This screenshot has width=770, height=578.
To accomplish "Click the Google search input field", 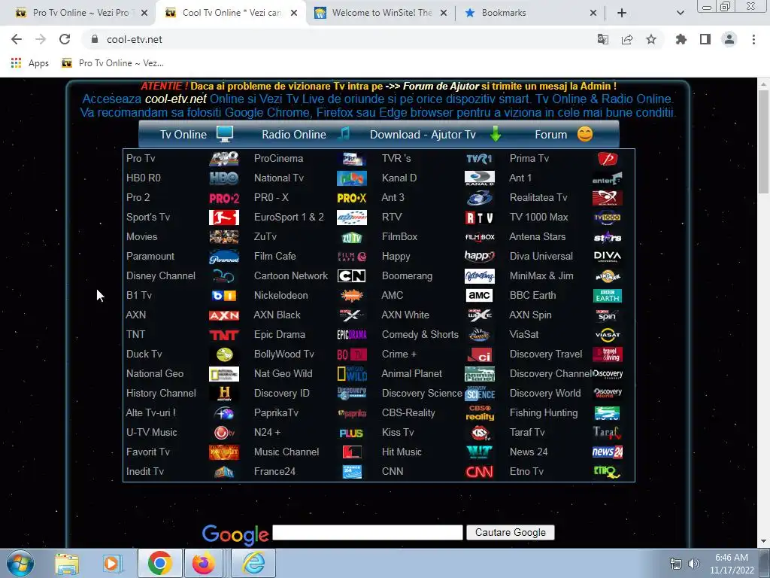I will (367, 532).
